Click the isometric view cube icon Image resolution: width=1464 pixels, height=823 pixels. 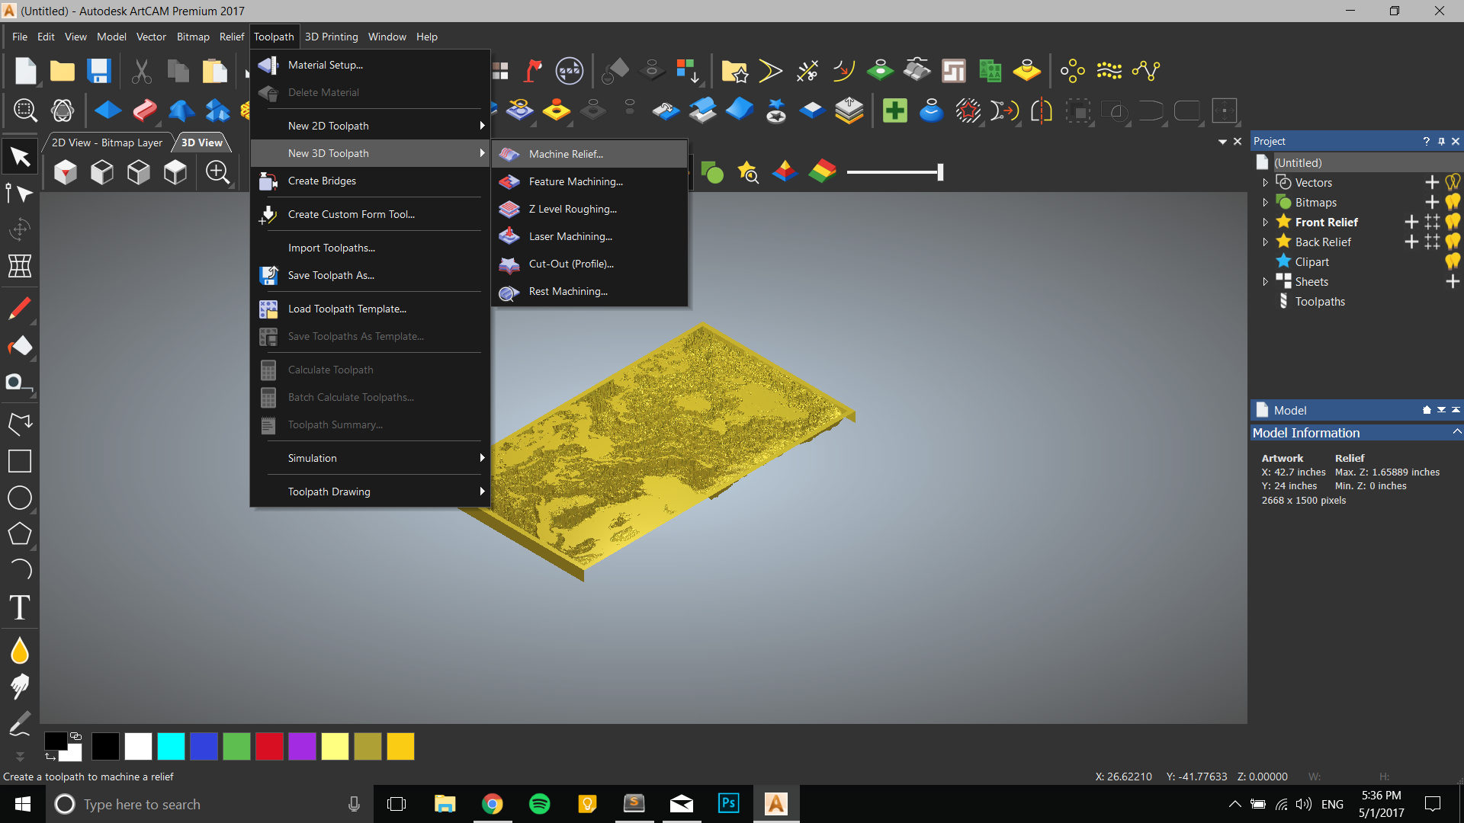66,172
